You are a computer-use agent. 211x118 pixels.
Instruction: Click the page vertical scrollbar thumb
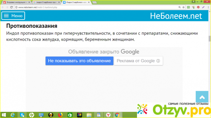click(209, 38)
